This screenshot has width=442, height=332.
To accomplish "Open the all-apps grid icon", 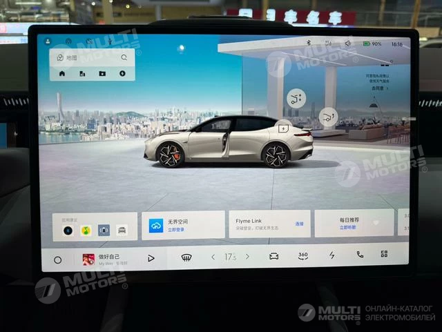I will pyautogui.click(x=384, y=254).
